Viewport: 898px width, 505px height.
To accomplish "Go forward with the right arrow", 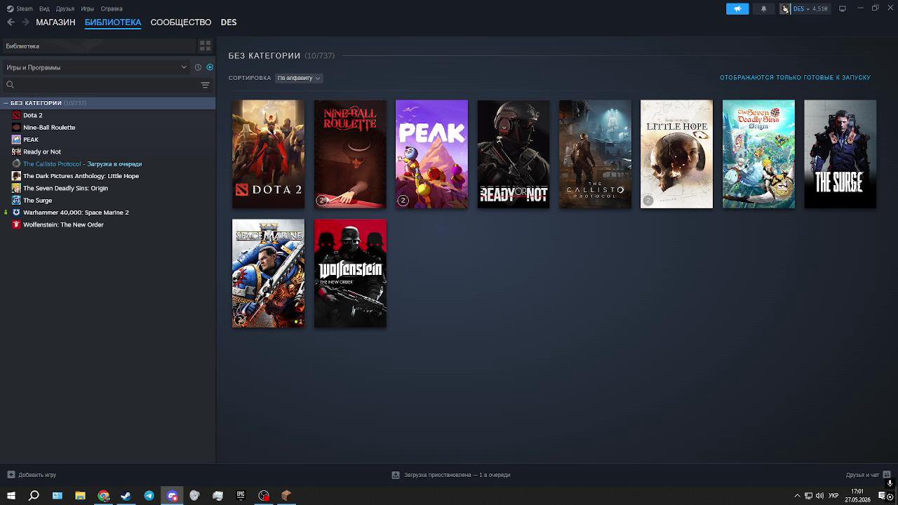I will click(26, 22).
